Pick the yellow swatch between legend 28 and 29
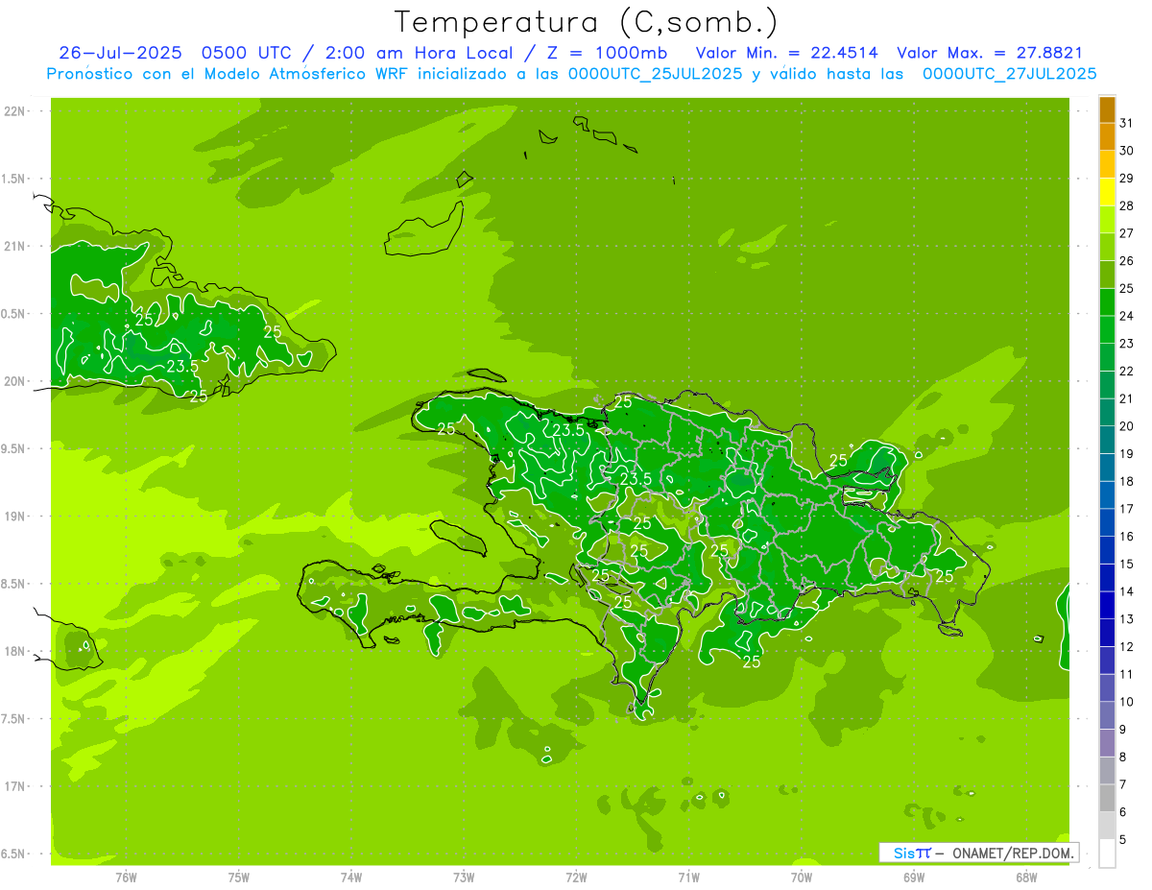Viewport: 1152px width, 890px height. tap(1107, 191)
